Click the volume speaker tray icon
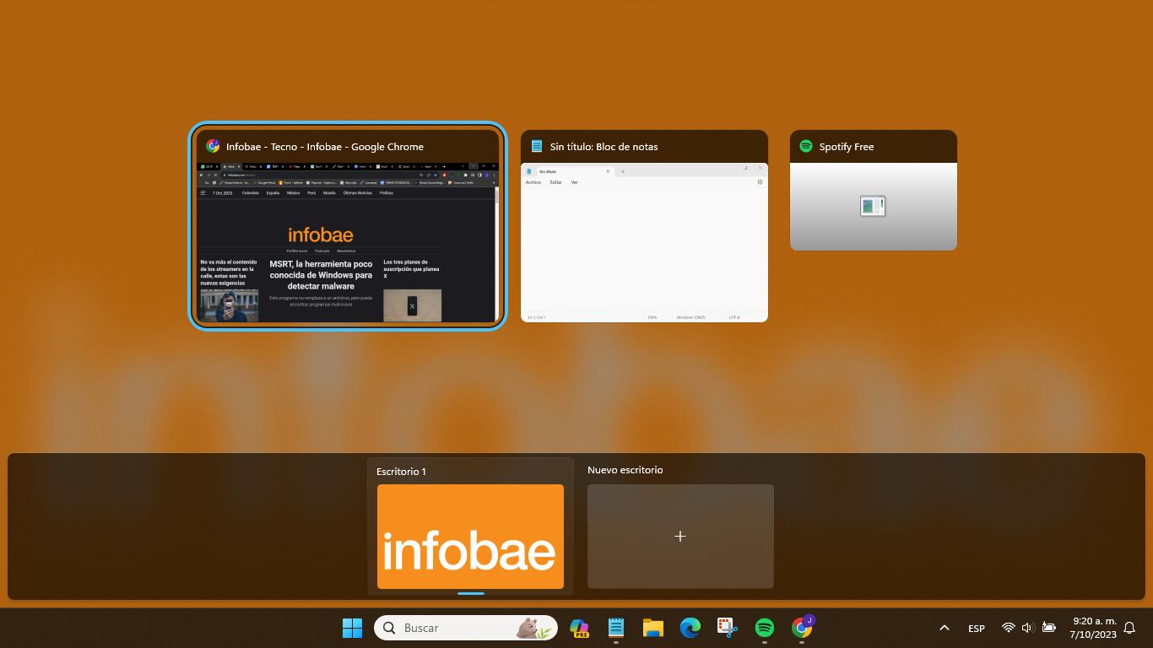The width and height of the screenshot is (1153, 648). [x=1027, y=628]
